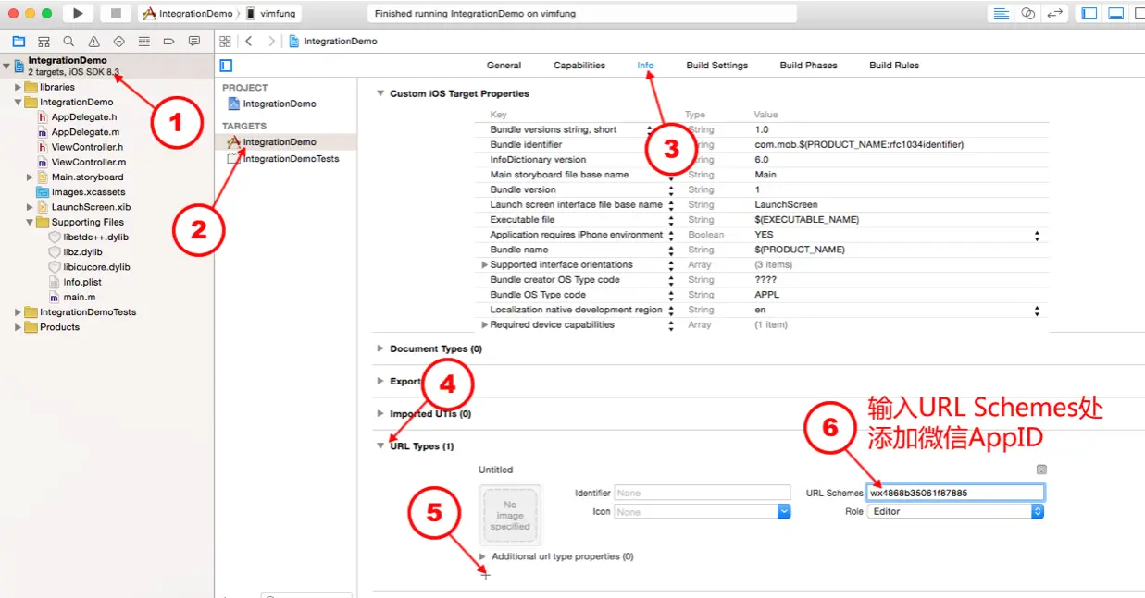Open the Symbol navigator

coord(44,42)
